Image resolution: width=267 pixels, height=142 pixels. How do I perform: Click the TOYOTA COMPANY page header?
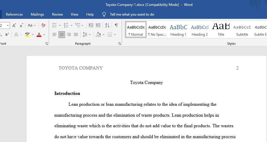point(81,68)
